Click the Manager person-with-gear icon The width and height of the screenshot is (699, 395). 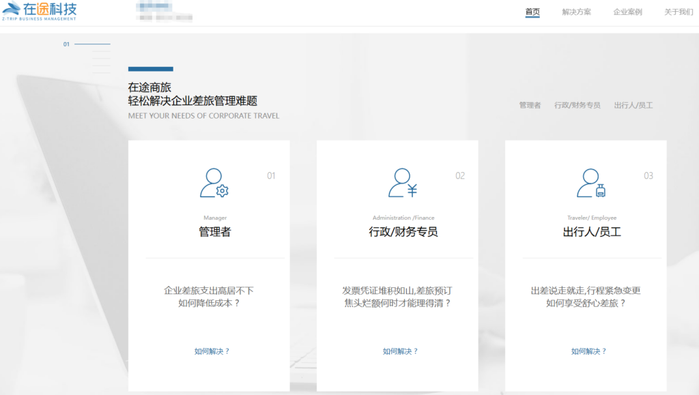tap(214, 183)
